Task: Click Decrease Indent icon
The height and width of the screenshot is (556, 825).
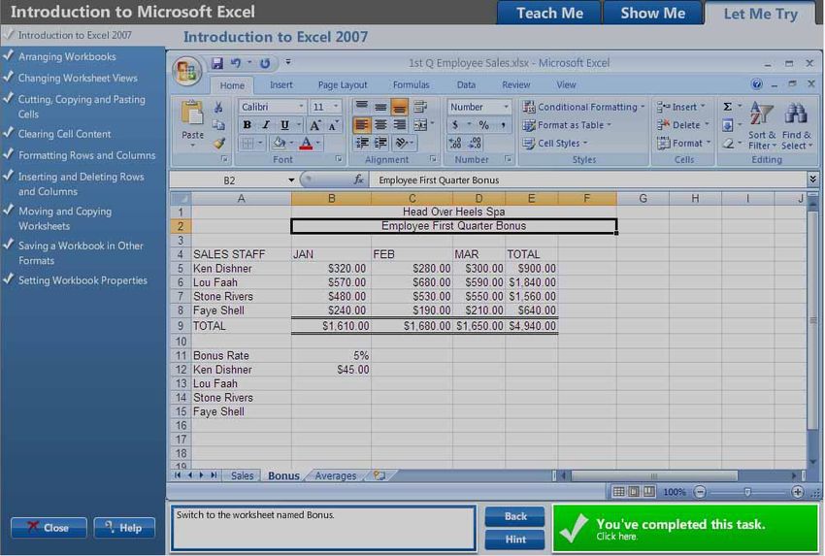Action: pyautogui.click(x=361, y=143)
